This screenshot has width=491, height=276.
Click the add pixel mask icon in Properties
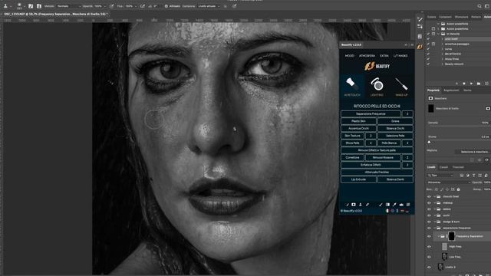[x=488, y=108]
